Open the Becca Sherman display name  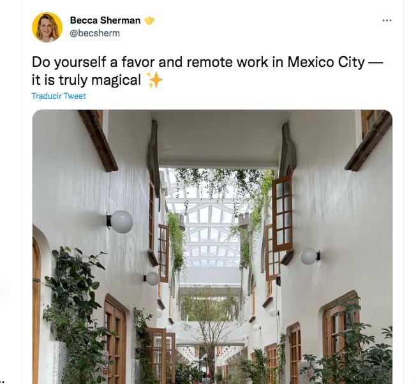coord(105,20)
